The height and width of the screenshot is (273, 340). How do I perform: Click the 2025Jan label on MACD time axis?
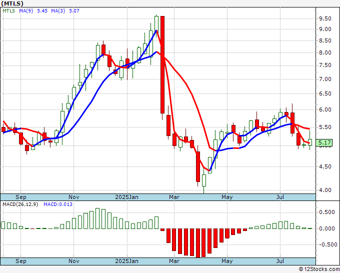click(126, 261)
